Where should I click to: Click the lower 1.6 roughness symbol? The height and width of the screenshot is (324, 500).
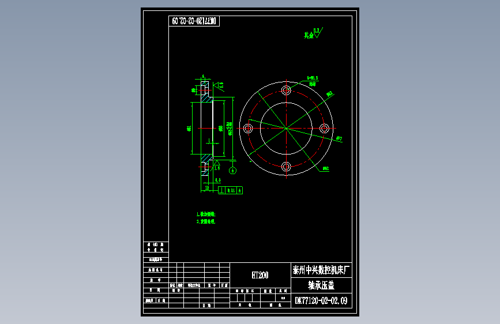pos(217,165)
